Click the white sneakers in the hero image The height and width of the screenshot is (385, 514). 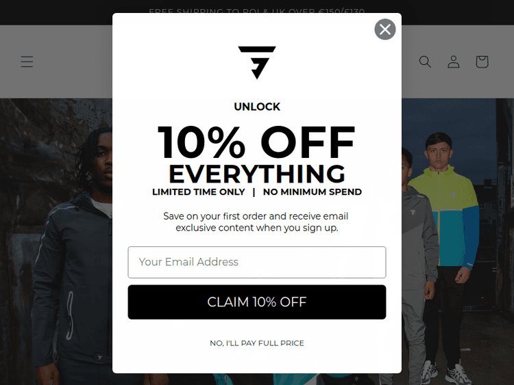[x=458, y=374]
